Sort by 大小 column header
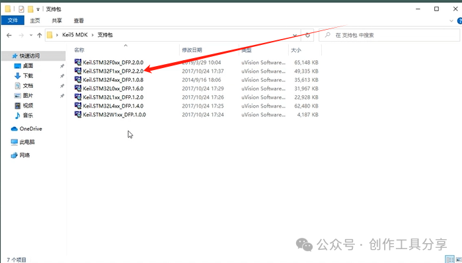Viewport: 462px width, 263px height. 296,50
